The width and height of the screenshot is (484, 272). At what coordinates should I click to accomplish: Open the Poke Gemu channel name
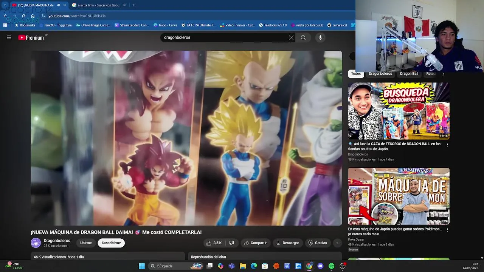[356, 239]
